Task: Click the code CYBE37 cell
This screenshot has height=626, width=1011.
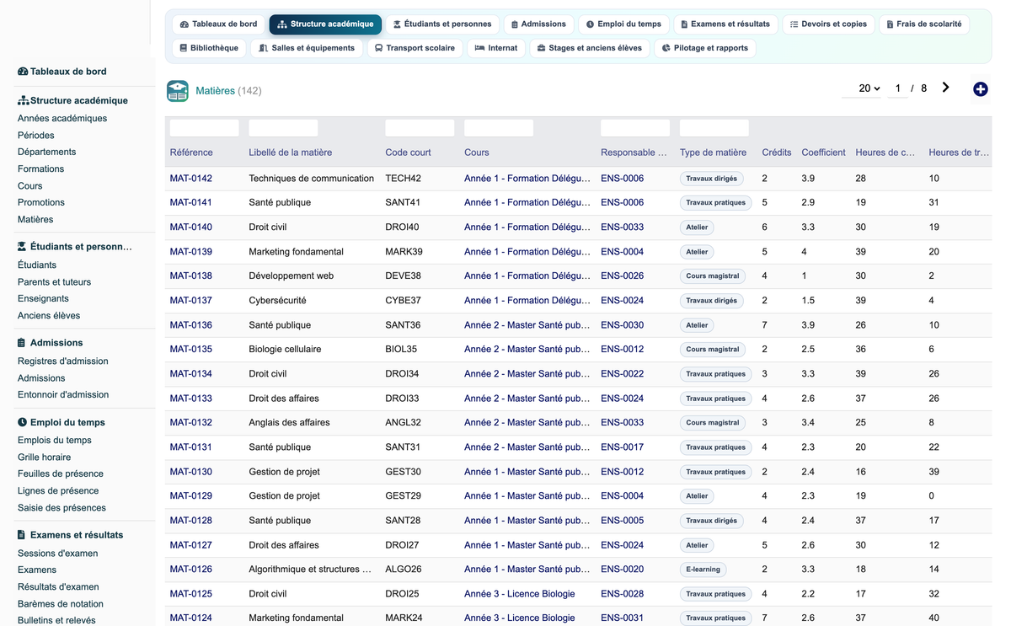Action: coord(404,301)
